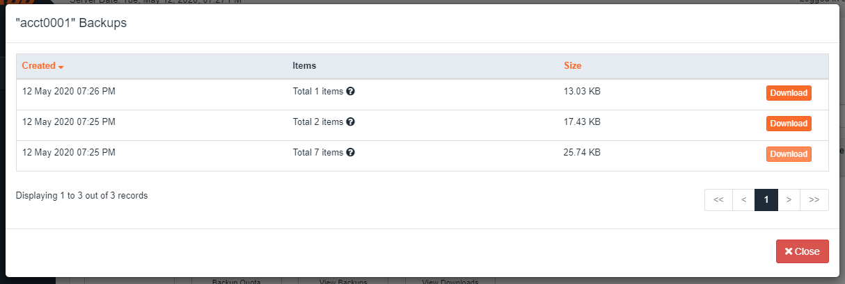845x284 pixels.
Task: Go to first page with << button
Action: pyautogui.click(x=718, y=200)
